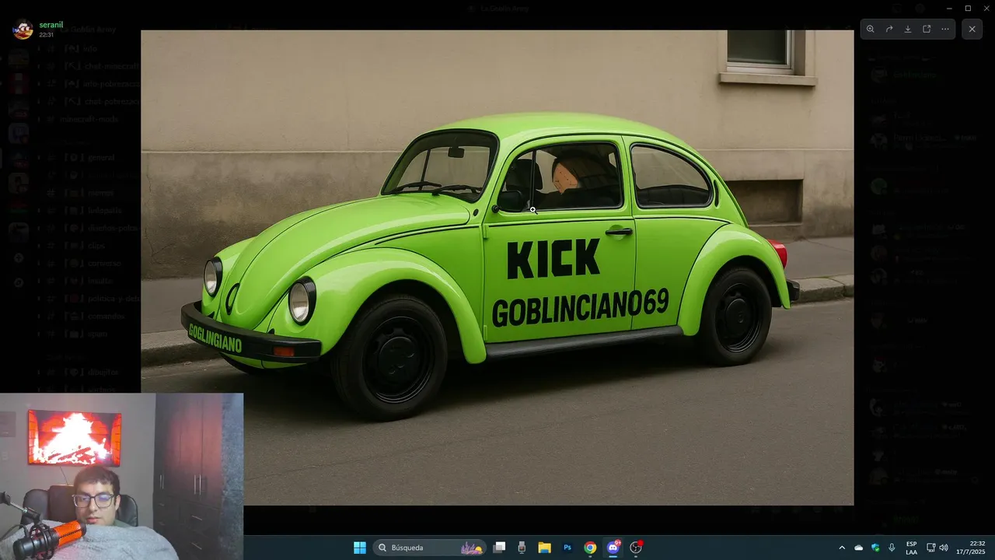
Task: Click the Discord taskbar icon
Action: 613,548
